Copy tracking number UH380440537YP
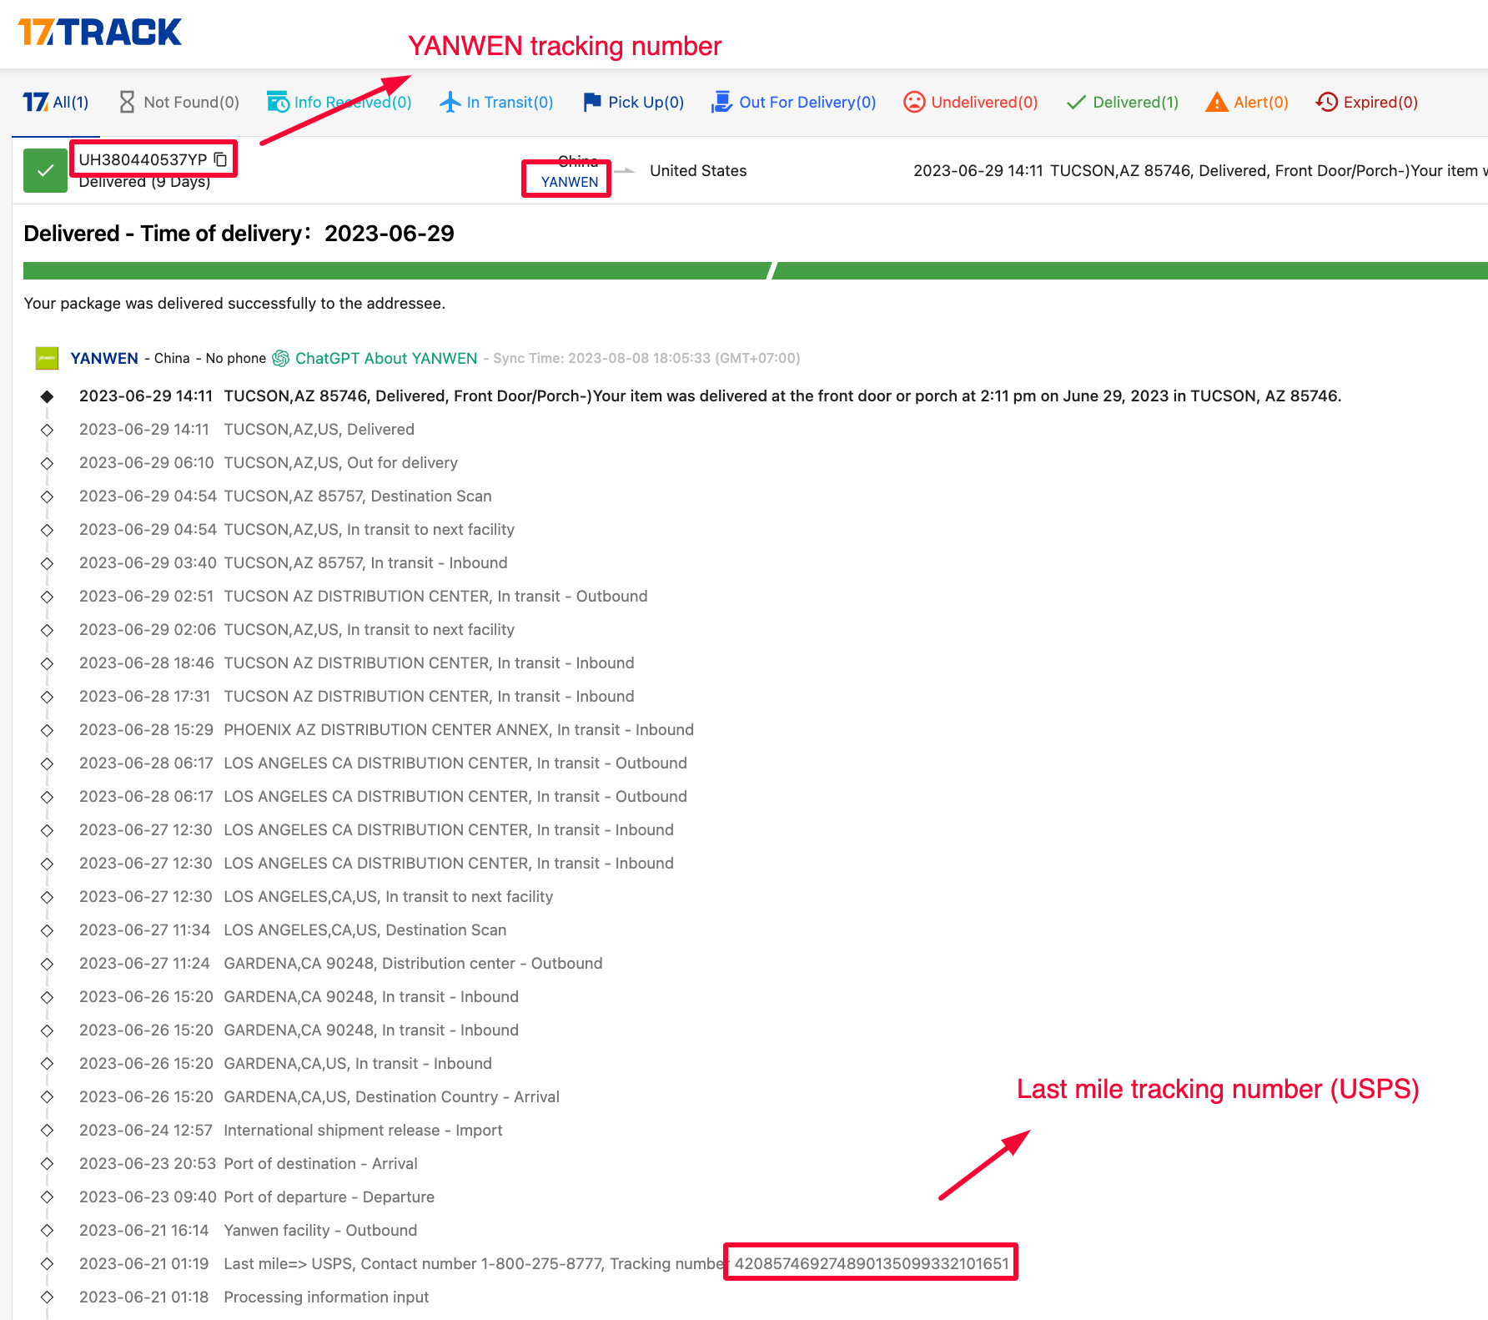Screen dimensions: 1488x1320 (221, 159)
